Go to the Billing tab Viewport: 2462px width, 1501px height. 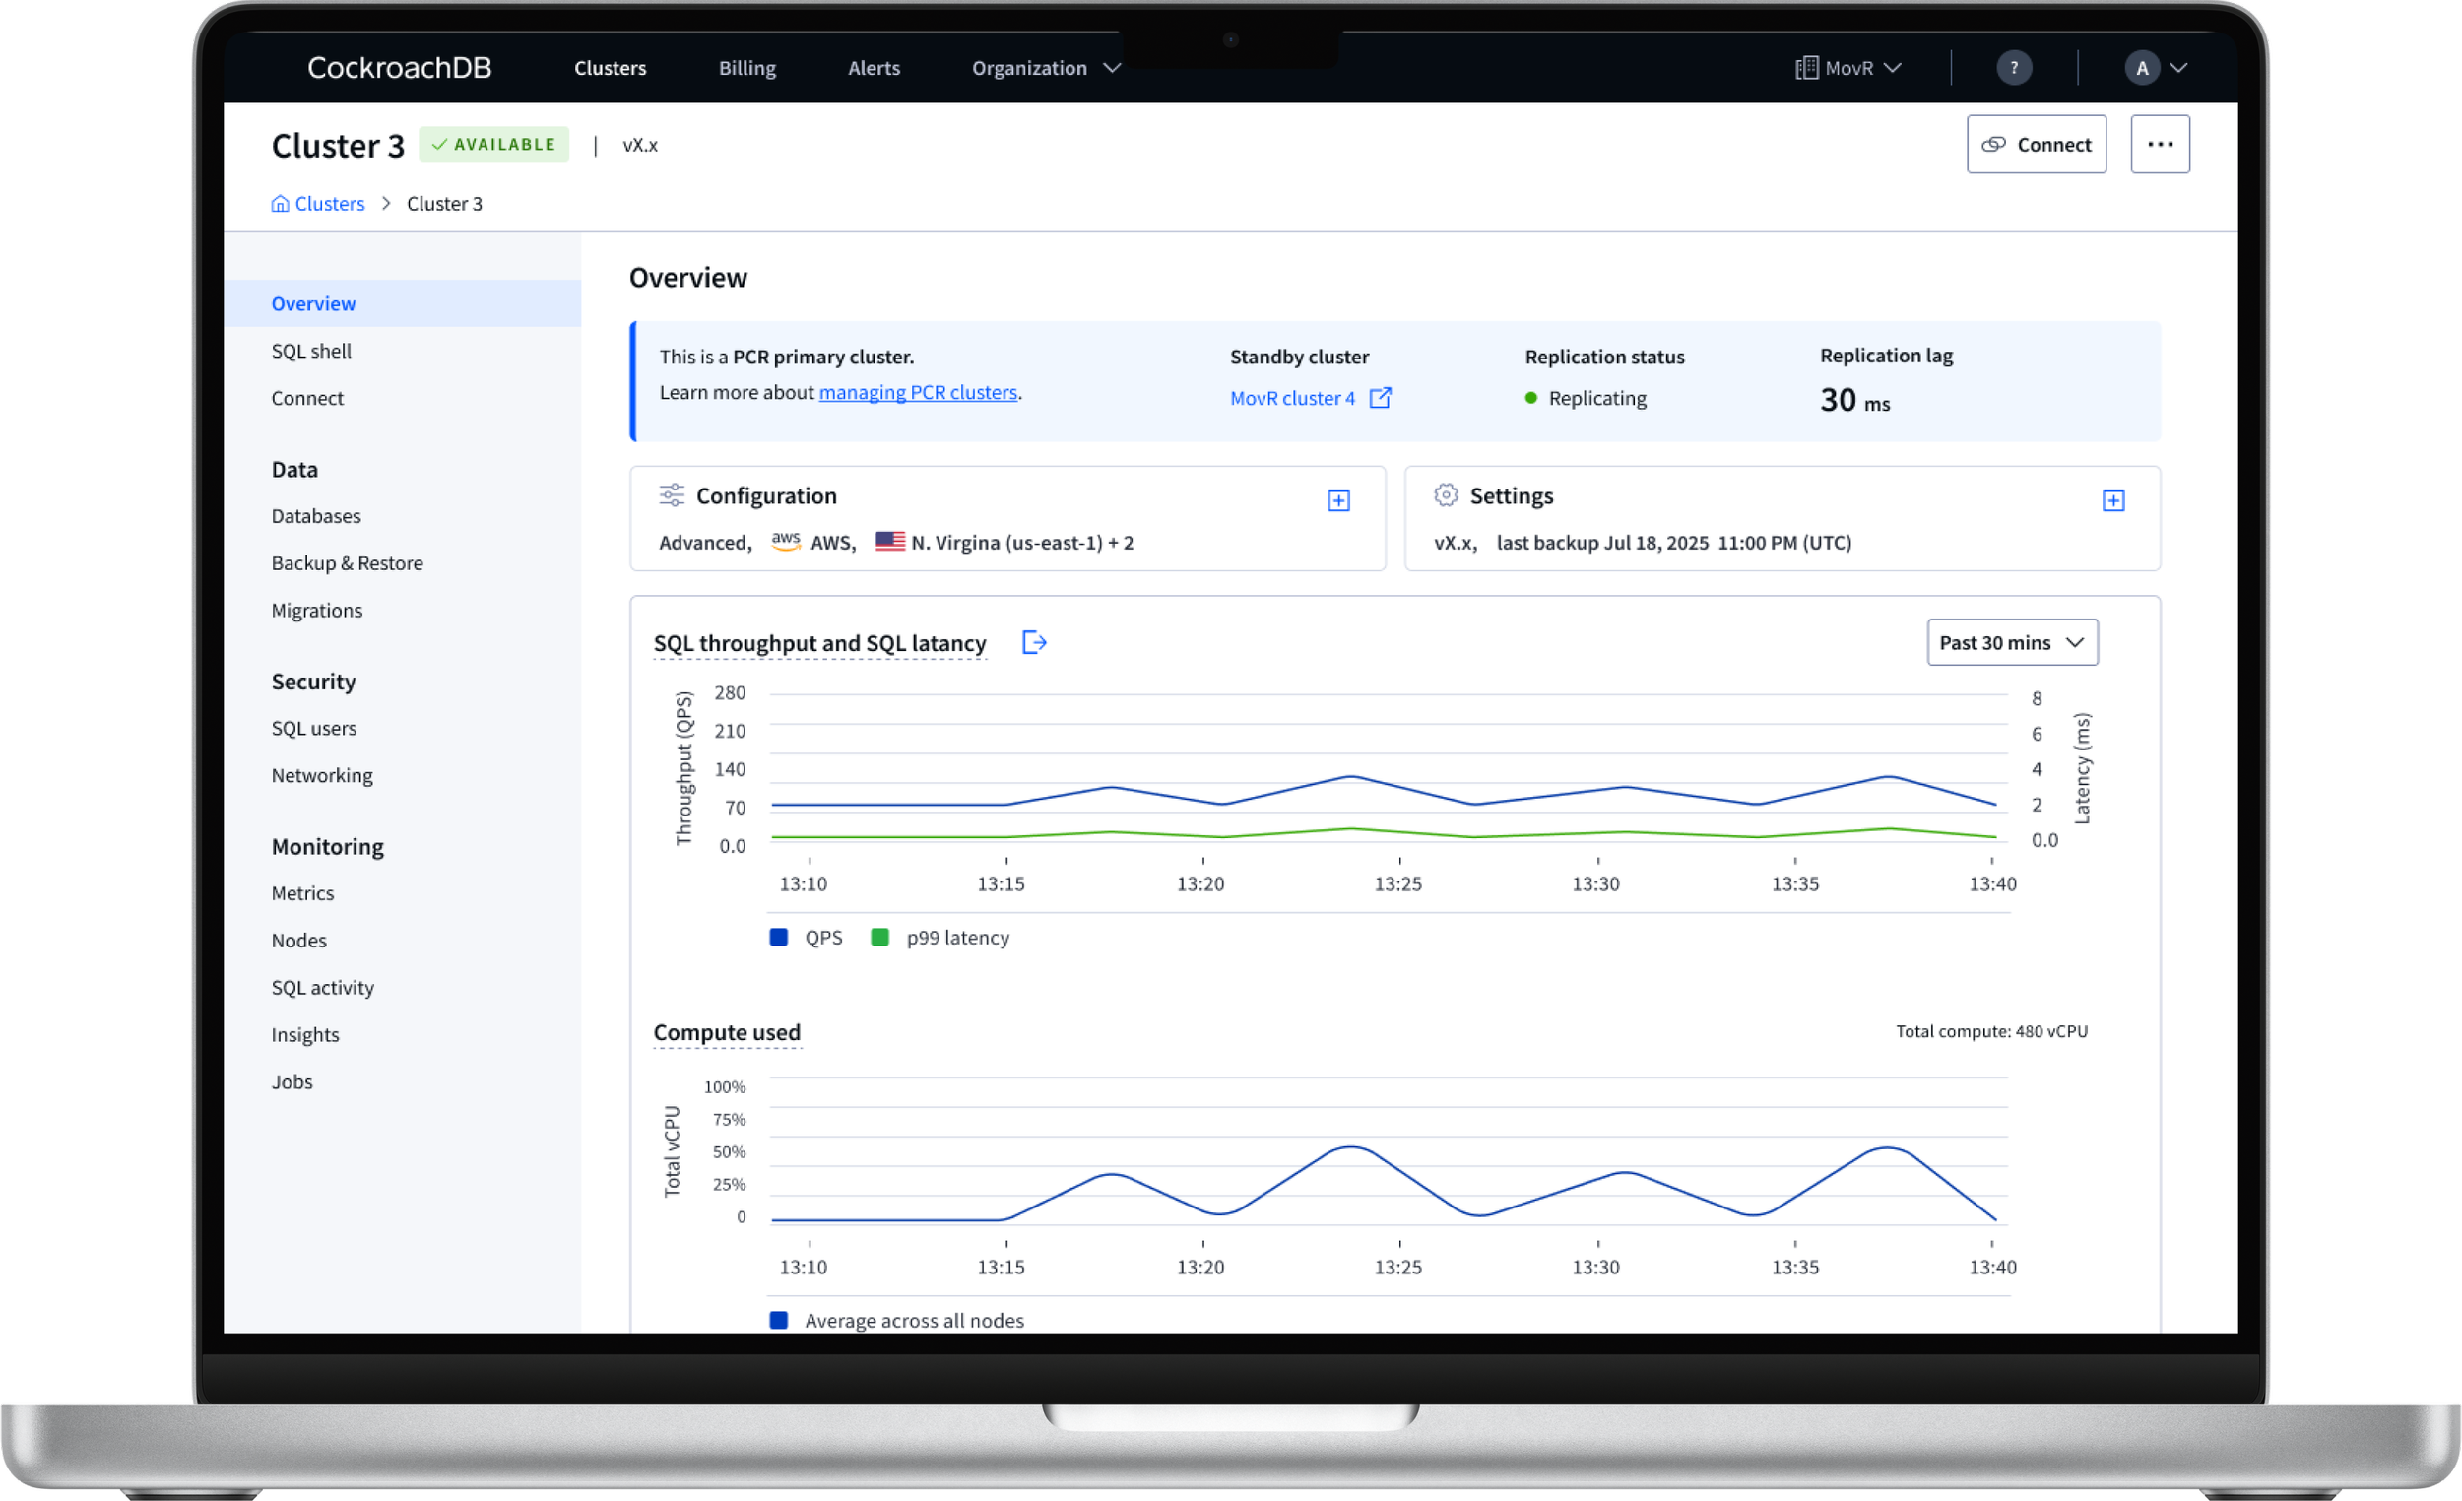tap(746, 68)
